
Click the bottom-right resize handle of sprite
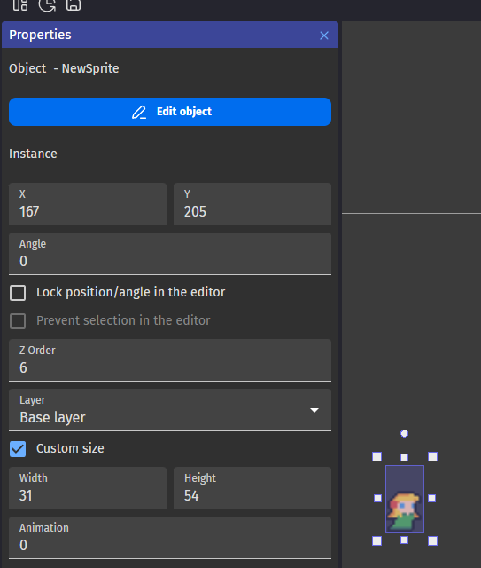[x=432, y=540]
